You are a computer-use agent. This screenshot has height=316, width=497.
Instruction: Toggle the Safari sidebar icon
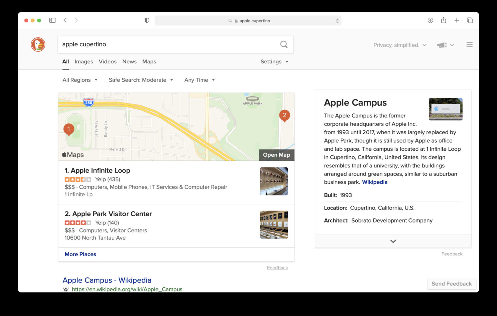[52, 21]
